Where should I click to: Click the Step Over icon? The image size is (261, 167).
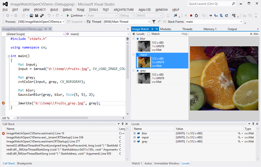point(221,16)
